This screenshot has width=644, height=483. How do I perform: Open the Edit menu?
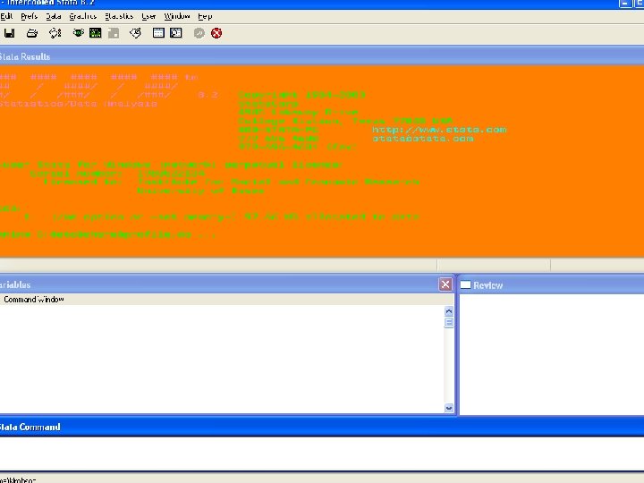(6, 16)
